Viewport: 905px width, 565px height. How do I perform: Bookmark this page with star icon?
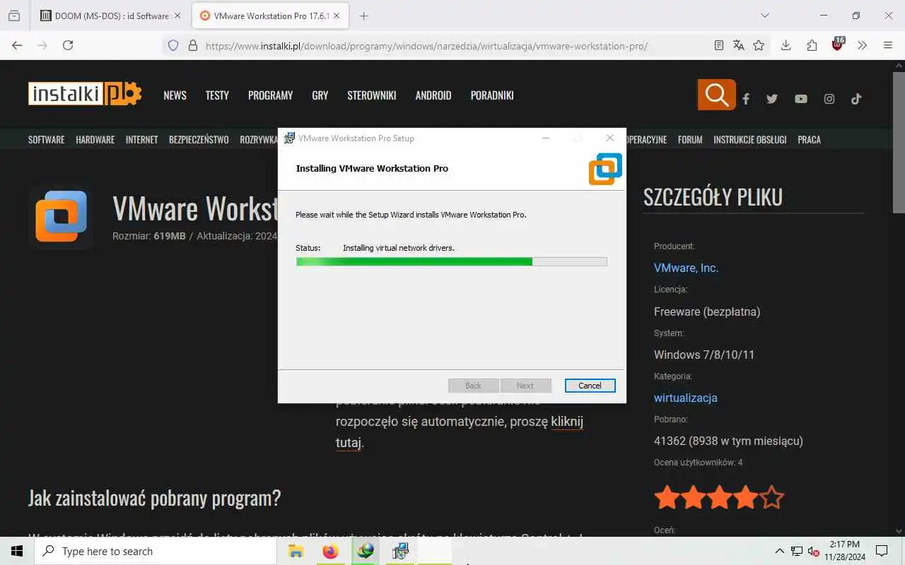tap(759, 45)
